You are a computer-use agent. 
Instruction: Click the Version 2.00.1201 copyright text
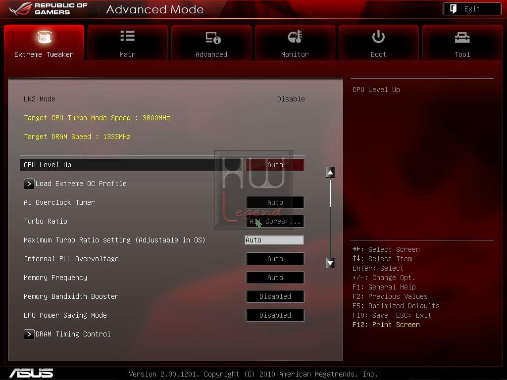253,374
